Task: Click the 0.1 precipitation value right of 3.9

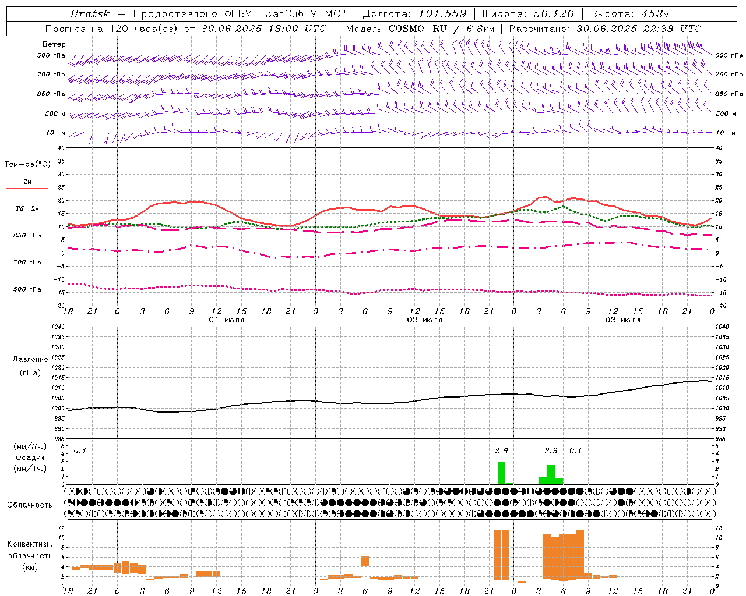Action: pyautogui.click(x=575, y=450)
